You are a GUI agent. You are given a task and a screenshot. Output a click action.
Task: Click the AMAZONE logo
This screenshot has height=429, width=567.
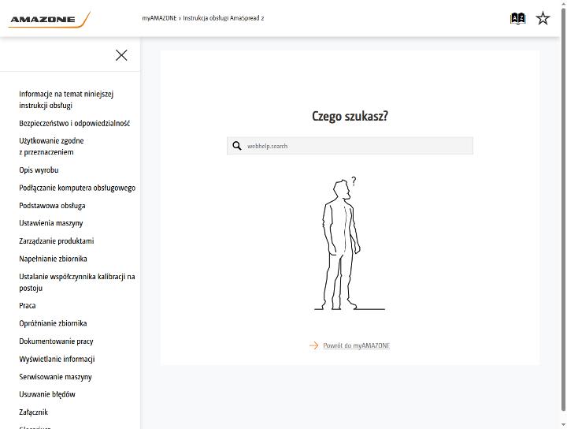pyautogui.click(x=49, y=19)
